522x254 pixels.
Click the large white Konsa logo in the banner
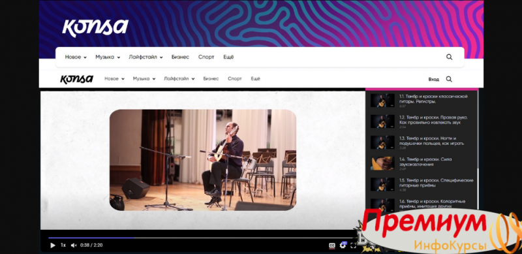95,27
